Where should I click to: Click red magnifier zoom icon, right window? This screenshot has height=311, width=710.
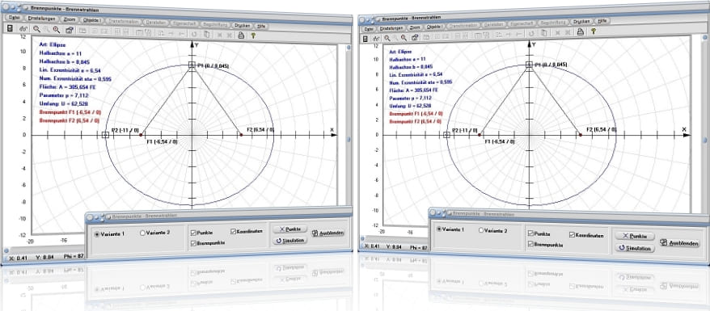pos(404,37)
